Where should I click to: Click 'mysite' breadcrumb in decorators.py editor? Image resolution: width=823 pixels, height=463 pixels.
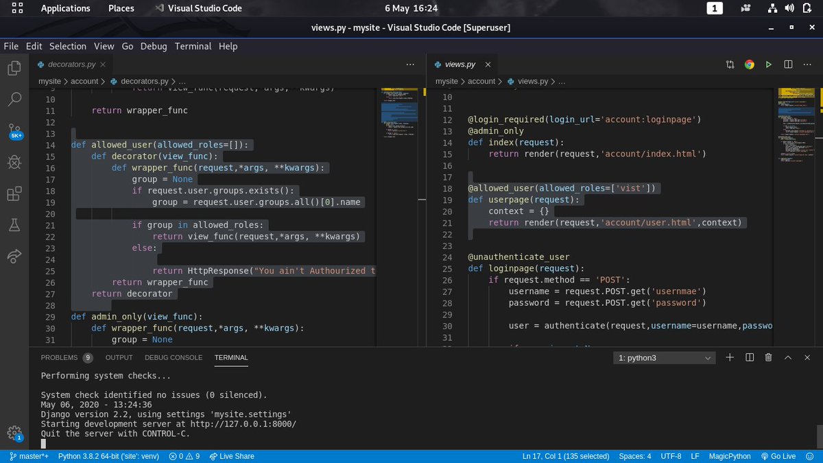(x=51, y=81)
